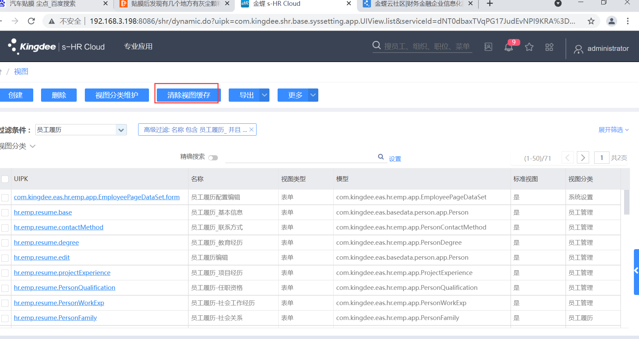Expand the 视图分类 chevron
The image size is (639, 339).
click(x=33, y=146)
